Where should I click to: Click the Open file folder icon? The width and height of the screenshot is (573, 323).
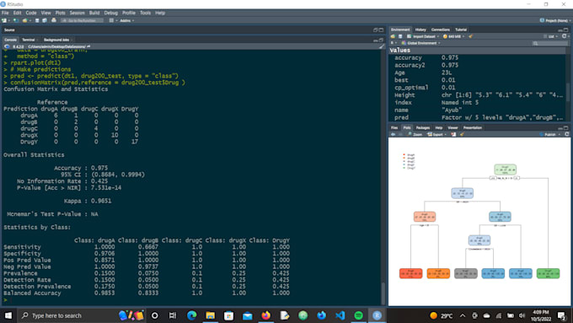coord(24,20)
